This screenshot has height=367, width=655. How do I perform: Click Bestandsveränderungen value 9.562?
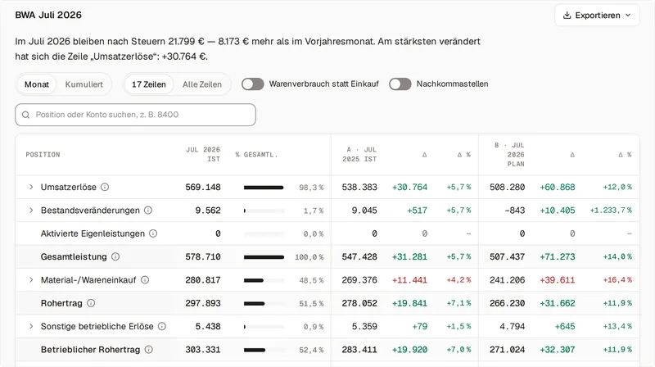(208, 211)
